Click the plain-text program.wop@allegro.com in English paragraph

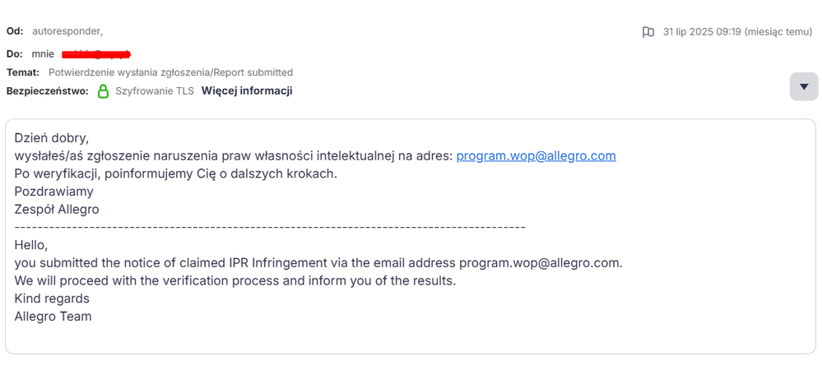(541, 263)
